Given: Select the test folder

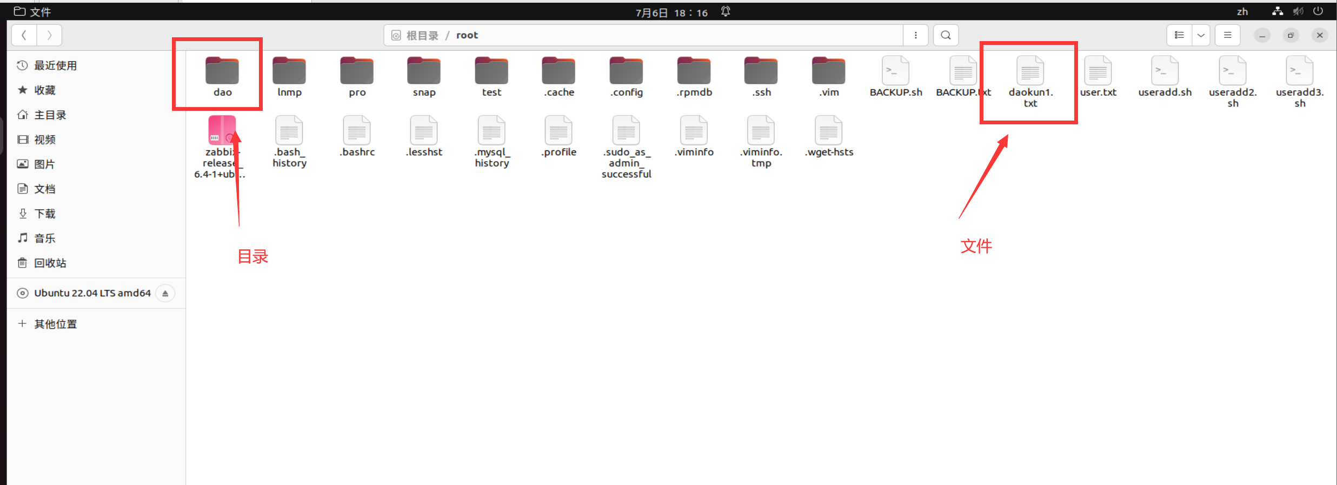Looking at the screenshot, I should [x=491, y=77].
